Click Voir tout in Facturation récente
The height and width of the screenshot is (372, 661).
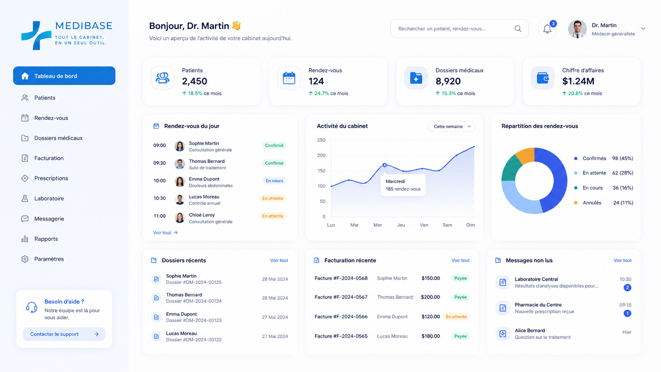point(461,261)
